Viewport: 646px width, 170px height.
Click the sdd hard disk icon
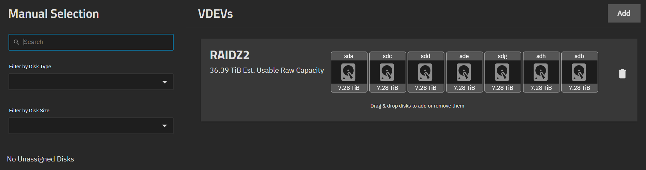click(x=425, y=72)
